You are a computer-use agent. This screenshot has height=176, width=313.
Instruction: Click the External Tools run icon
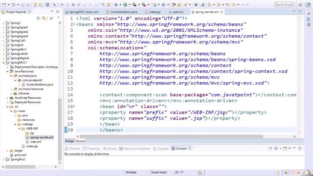click(x=143, y=4)
